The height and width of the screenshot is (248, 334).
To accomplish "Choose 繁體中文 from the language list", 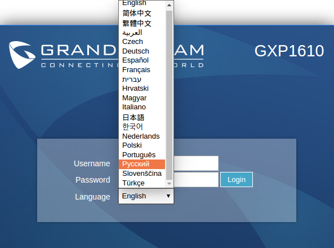I will (142, 23).
